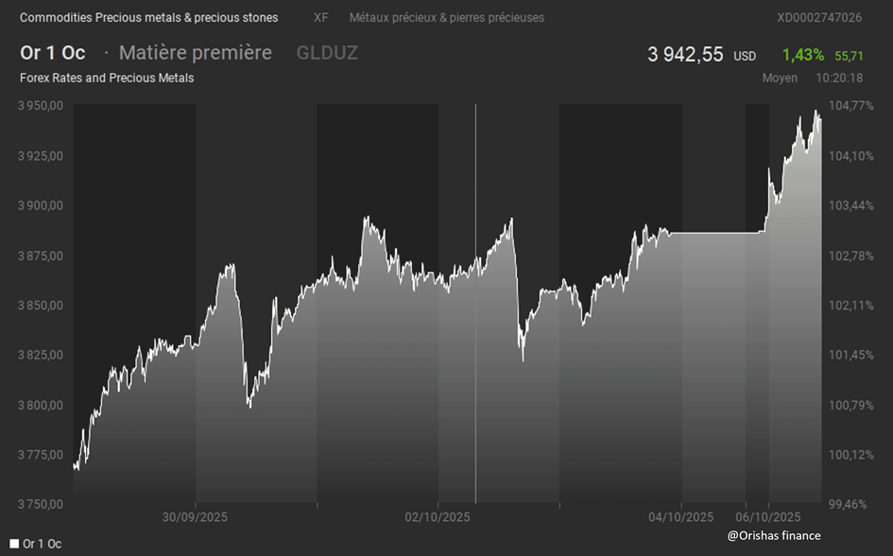Screen dimensions: 893x556
Task: Click the Moyen price type label
Action: 780,78
